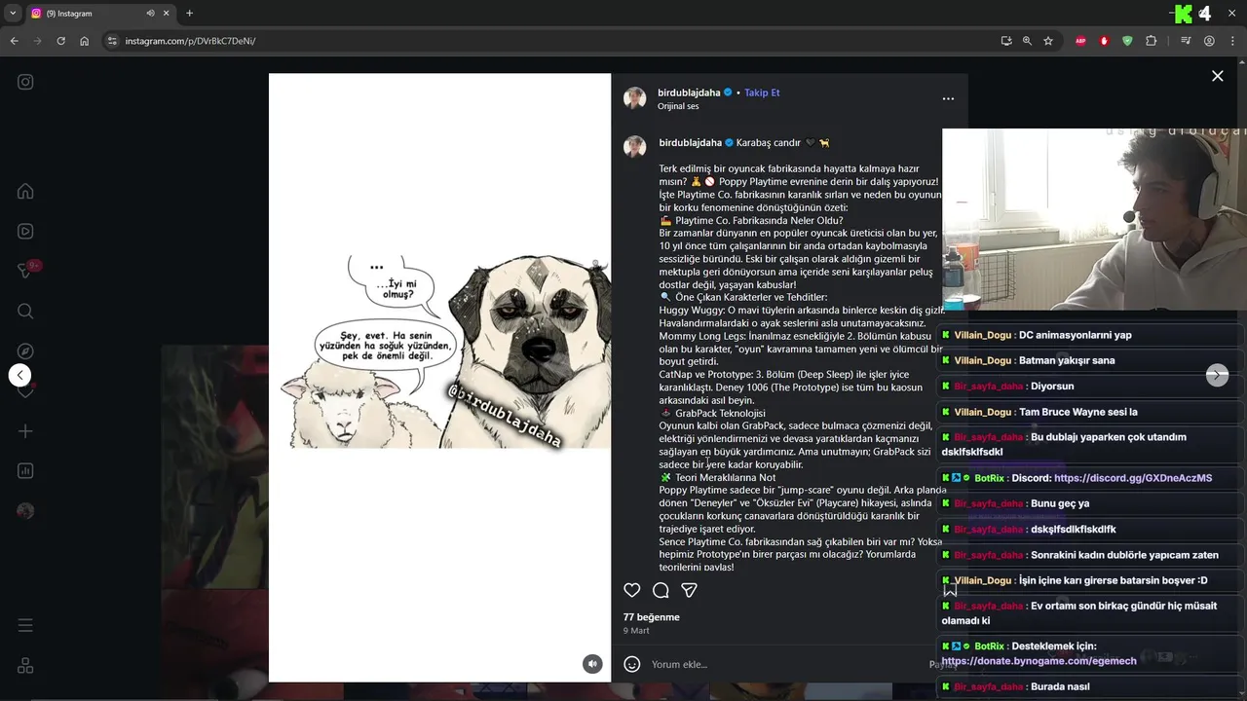The height and width of the screenshot is (701, 1247).
Task: Open the Create plus icon in sidebar
Action: point(25,431)
